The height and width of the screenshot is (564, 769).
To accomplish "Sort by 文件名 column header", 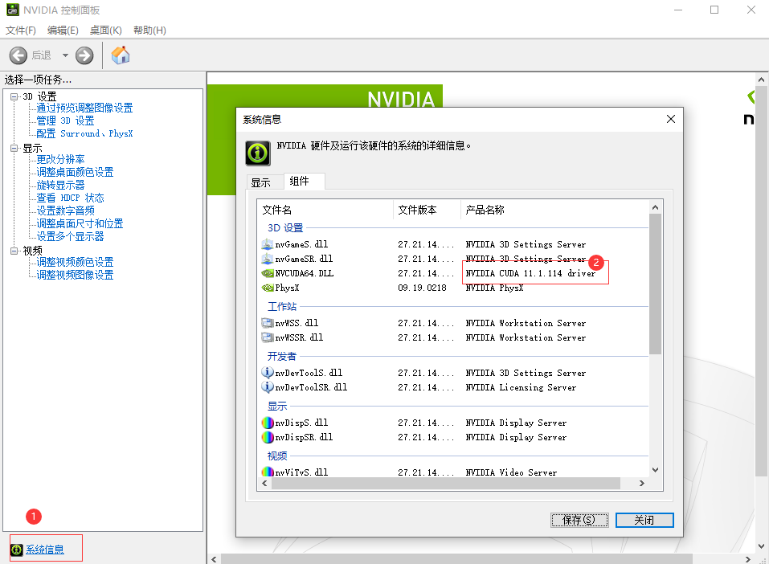I will pyautogui.click(x=325, y=210).
